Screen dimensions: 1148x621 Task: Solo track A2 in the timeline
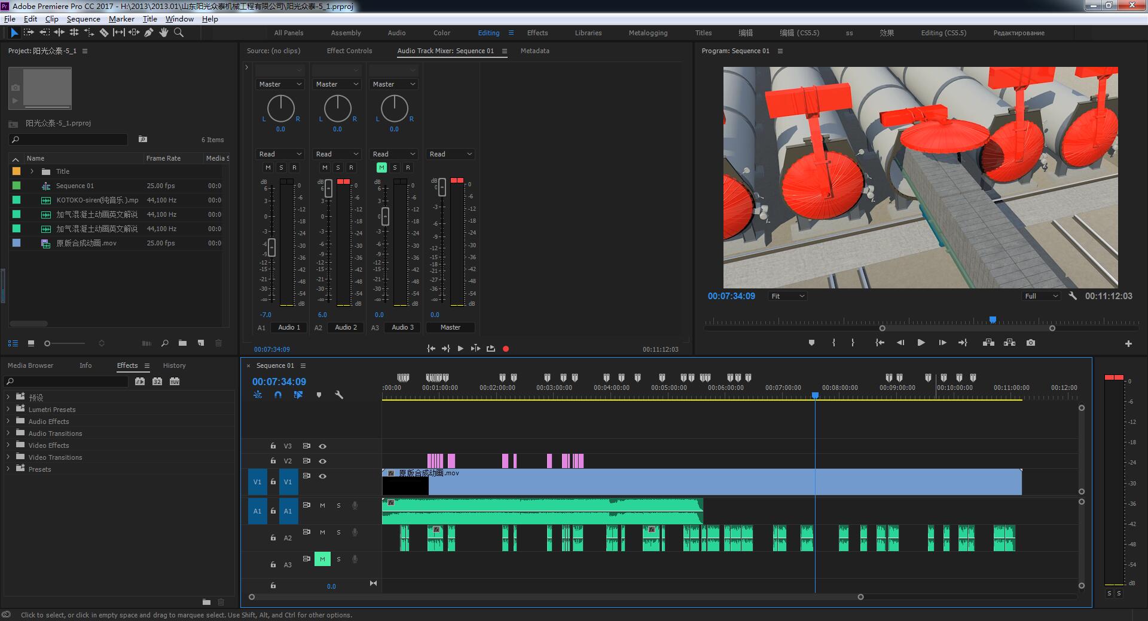338,533
